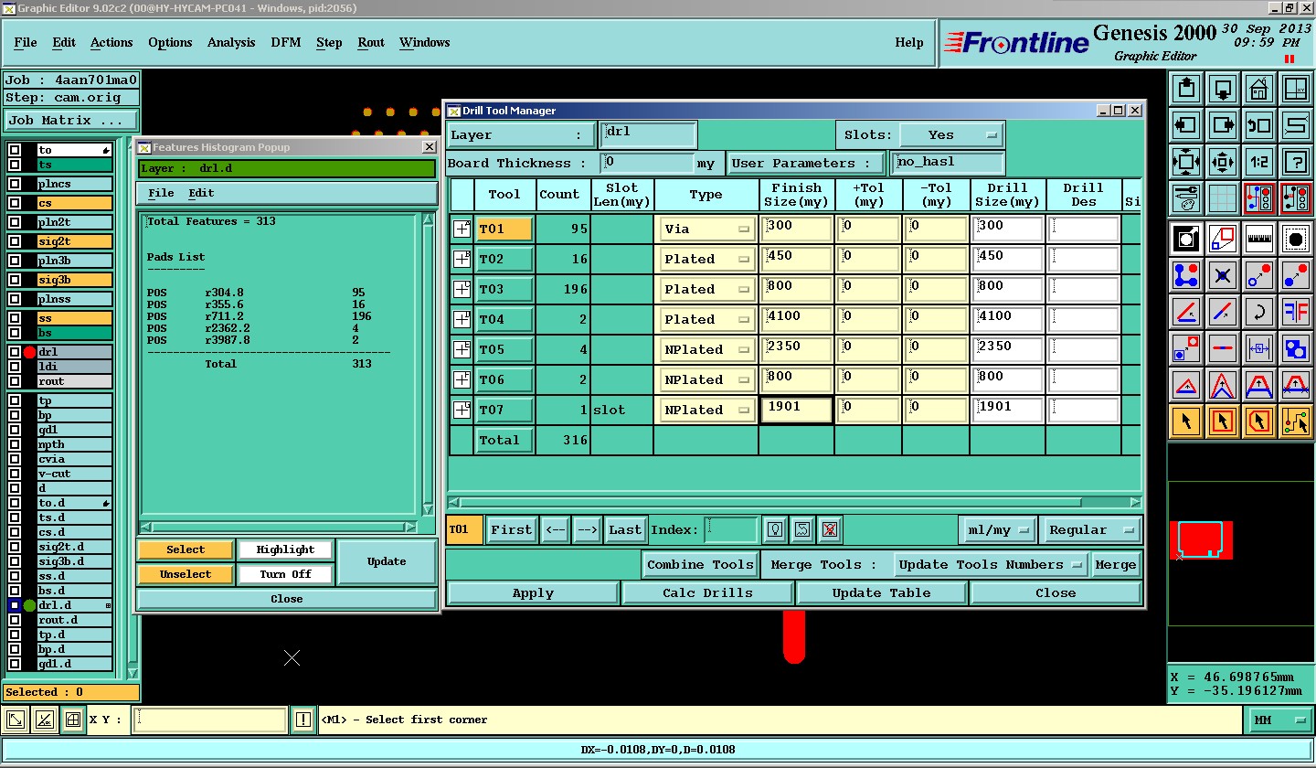Toggle the checkbox for layer plncs

15,184
